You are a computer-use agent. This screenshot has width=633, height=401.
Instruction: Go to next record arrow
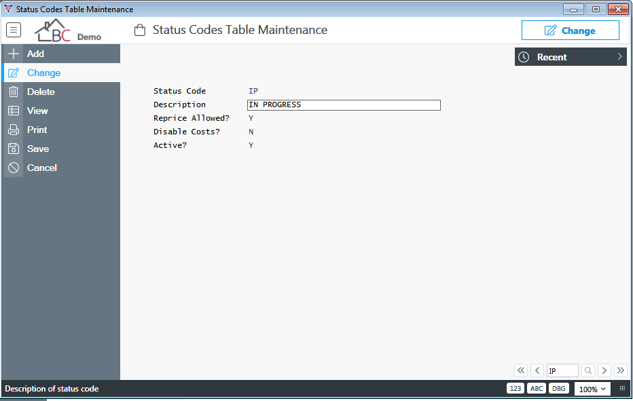point(604,370)
